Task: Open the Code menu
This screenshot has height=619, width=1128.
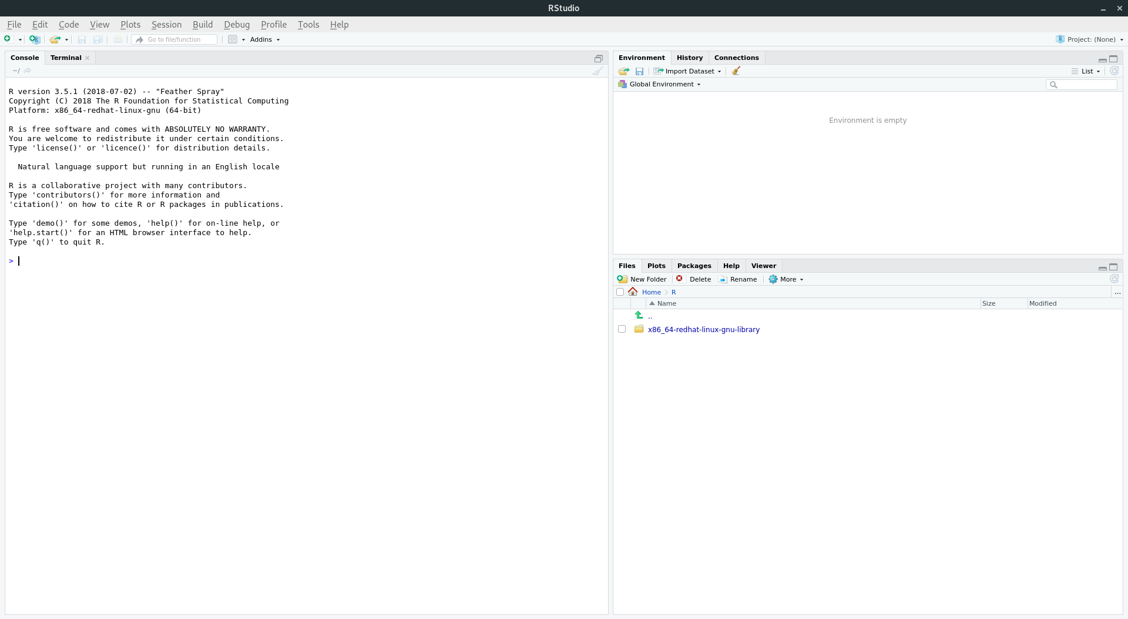Action: point(69,25)
